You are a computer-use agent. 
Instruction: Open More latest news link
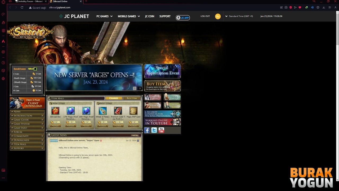(x=135, y=135)
